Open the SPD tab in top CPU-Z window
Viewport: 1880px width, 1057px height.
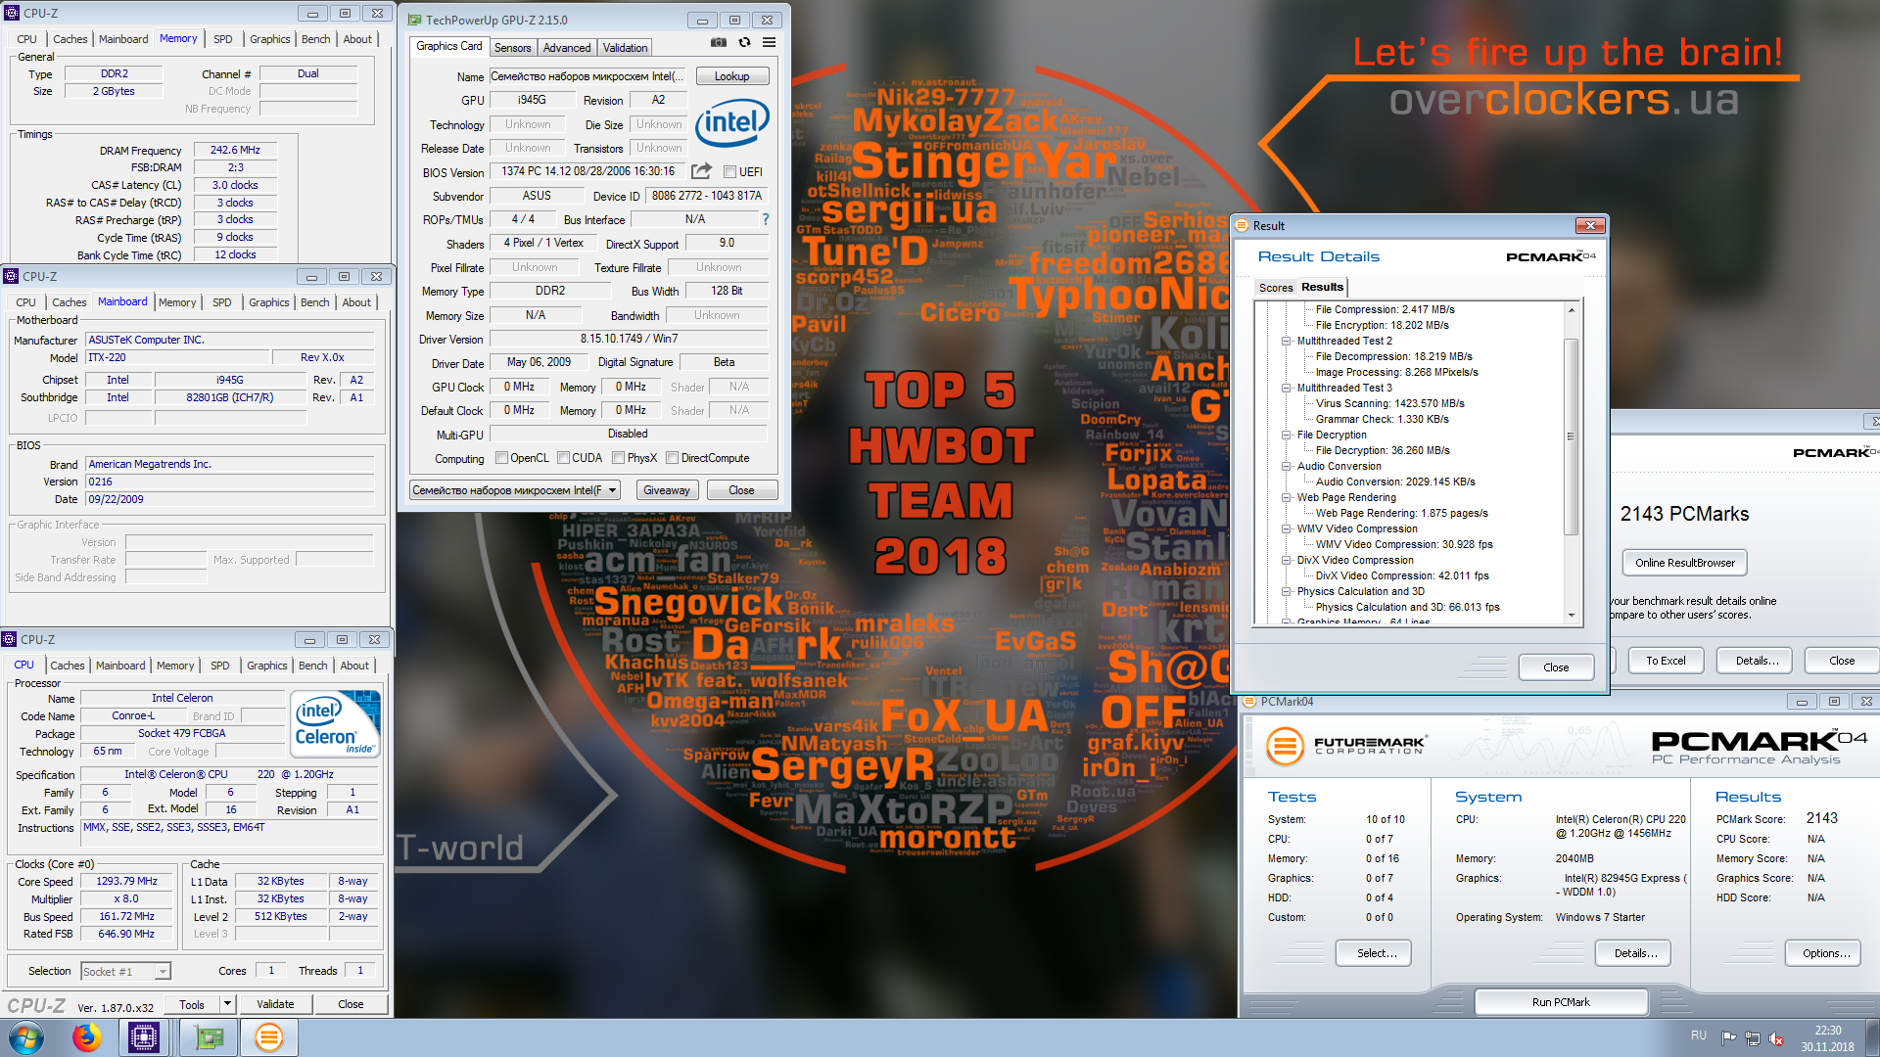pos(223,39)
